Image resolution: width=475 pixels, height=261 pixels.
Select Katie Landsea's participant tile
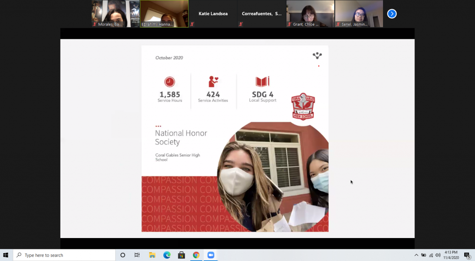[x=213, y=14]
